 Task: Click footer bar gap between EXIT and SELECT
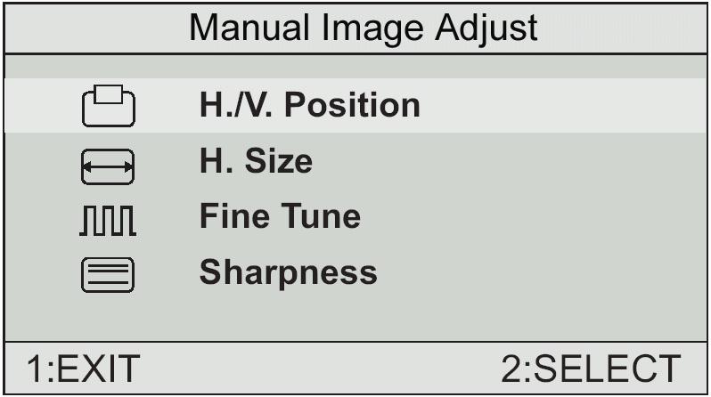point(320,369)
